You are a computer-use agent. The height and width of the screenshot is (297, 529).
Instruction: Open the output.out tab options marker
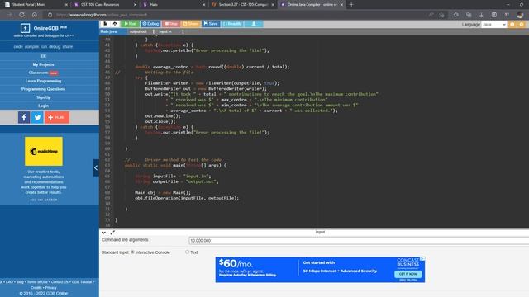click(x=154, y=31)
